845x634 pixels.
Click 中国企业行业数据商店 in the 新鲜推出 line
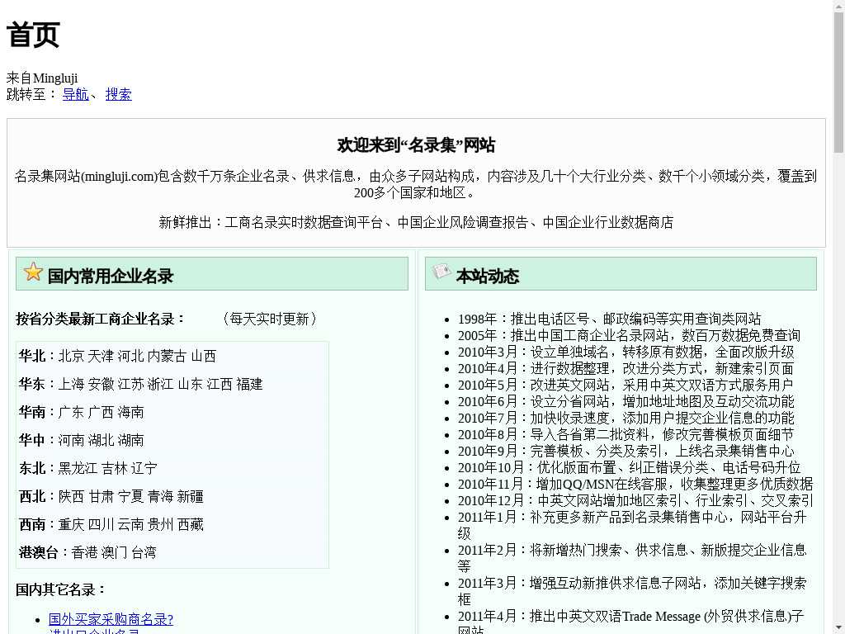coord(608,222)
